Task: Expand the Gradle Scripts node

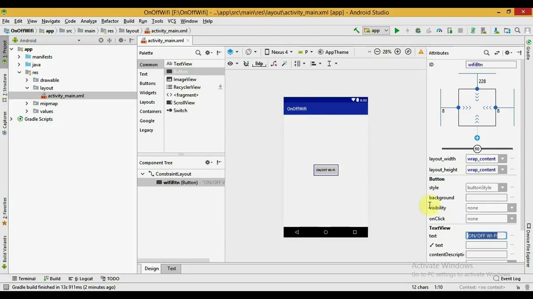Action: [x=11, y=119]
